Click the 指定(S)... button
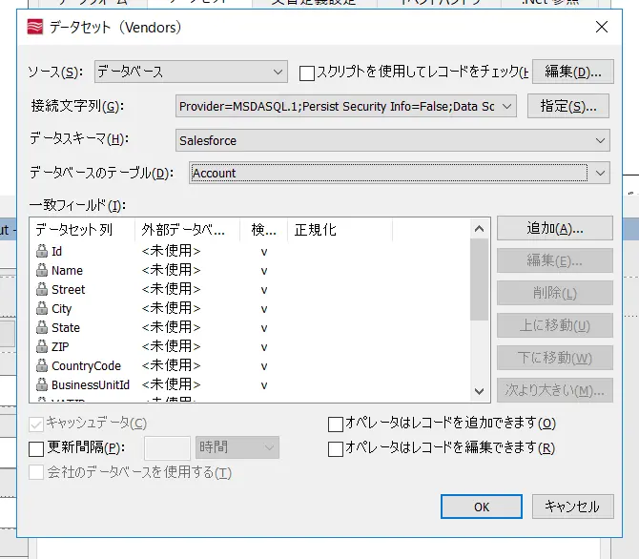 tap(568, 106)
